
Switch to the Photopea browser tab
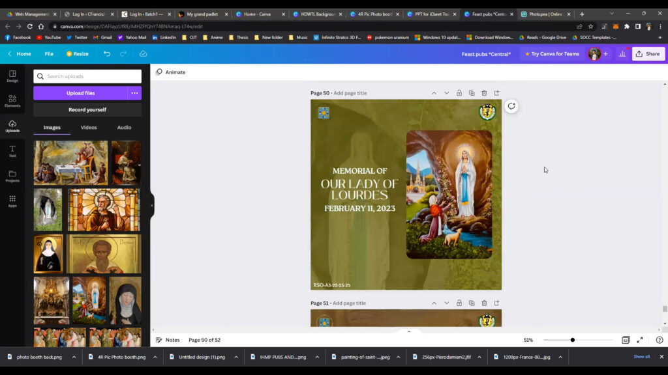[546, 14]
